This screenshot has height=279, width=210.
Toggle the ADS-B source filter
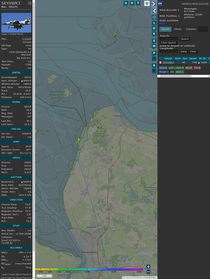click(x=163, y=68)
